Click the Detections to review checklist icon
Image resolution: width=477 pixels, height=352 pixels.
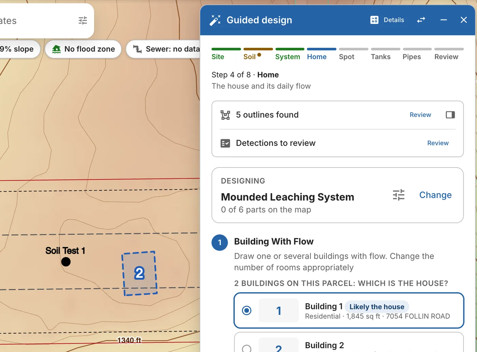pyautogui.click(x=225, y=143)
